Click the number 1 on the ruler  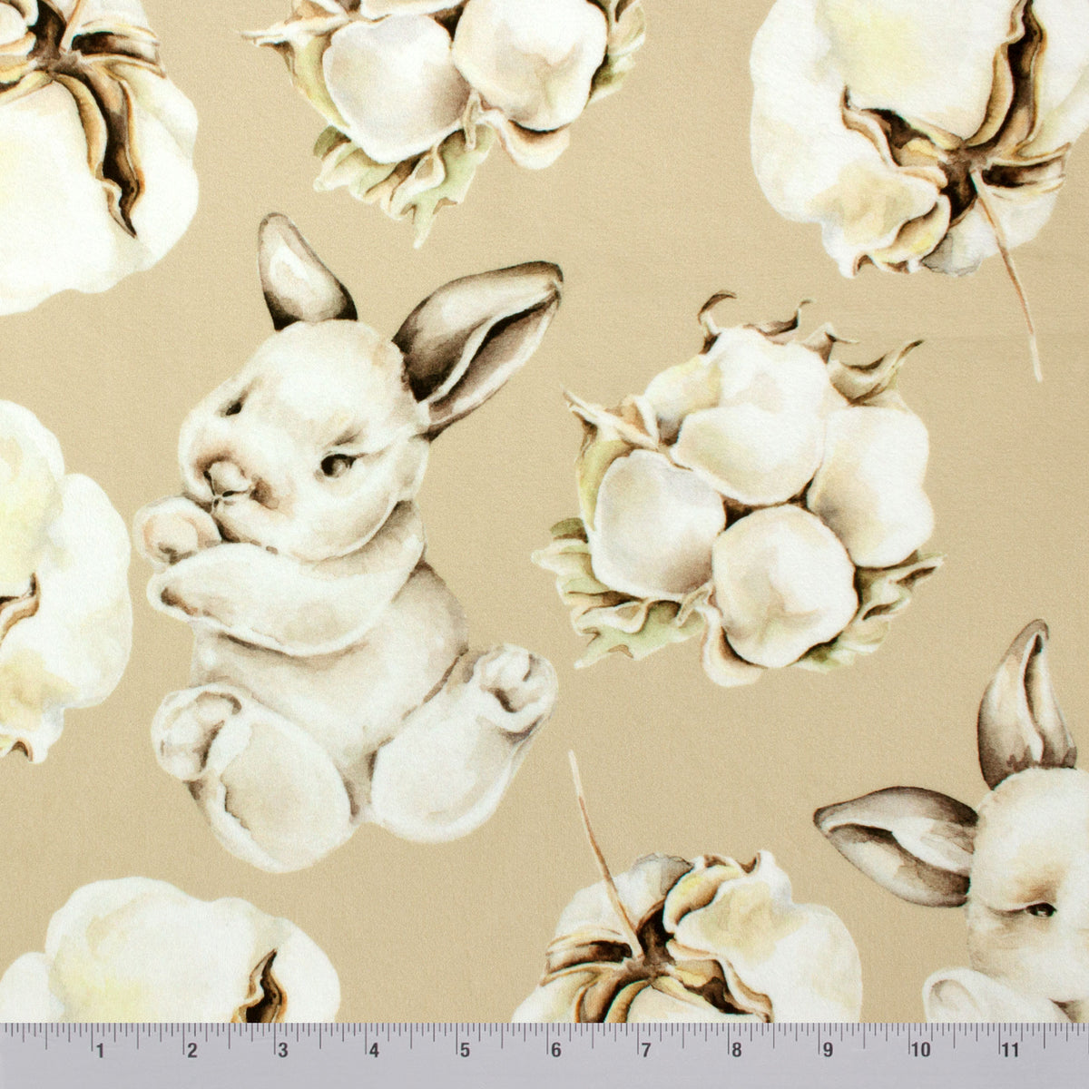100,1051
